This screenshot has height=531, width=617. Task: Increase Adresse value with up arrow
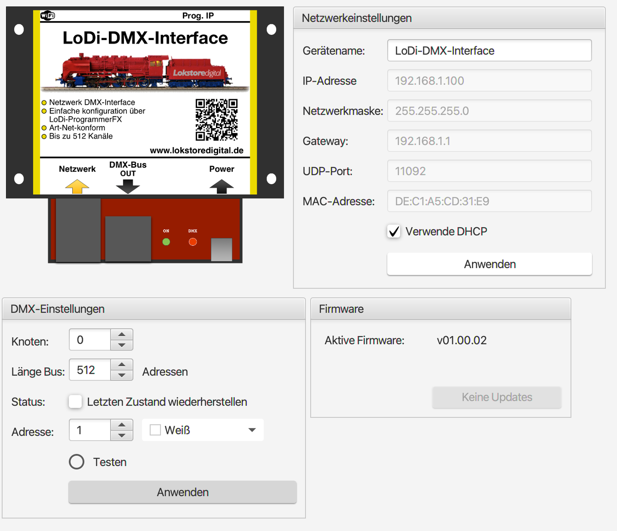122,425
